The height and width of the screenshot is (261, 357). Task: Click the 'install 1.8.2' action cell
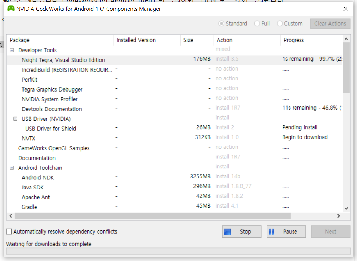coord(229,196)
